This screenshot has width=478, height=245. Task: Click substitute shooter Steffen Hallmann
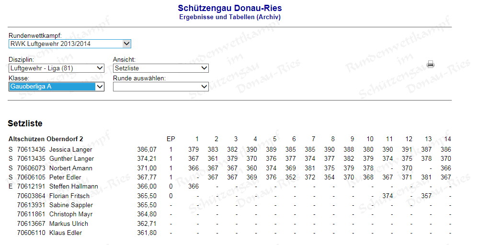[x=73, y=187]
